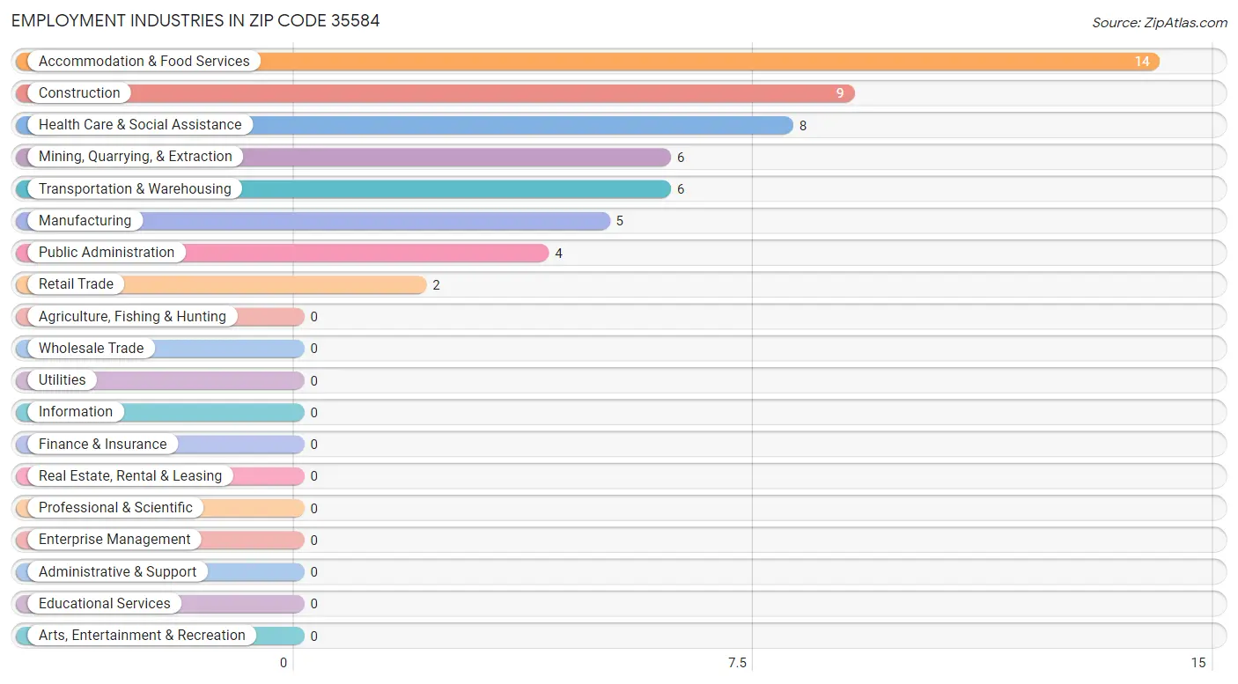Click value 0 beside Educational Services
The width and height of the screenshot is (1238, 684).
(314, 604)
